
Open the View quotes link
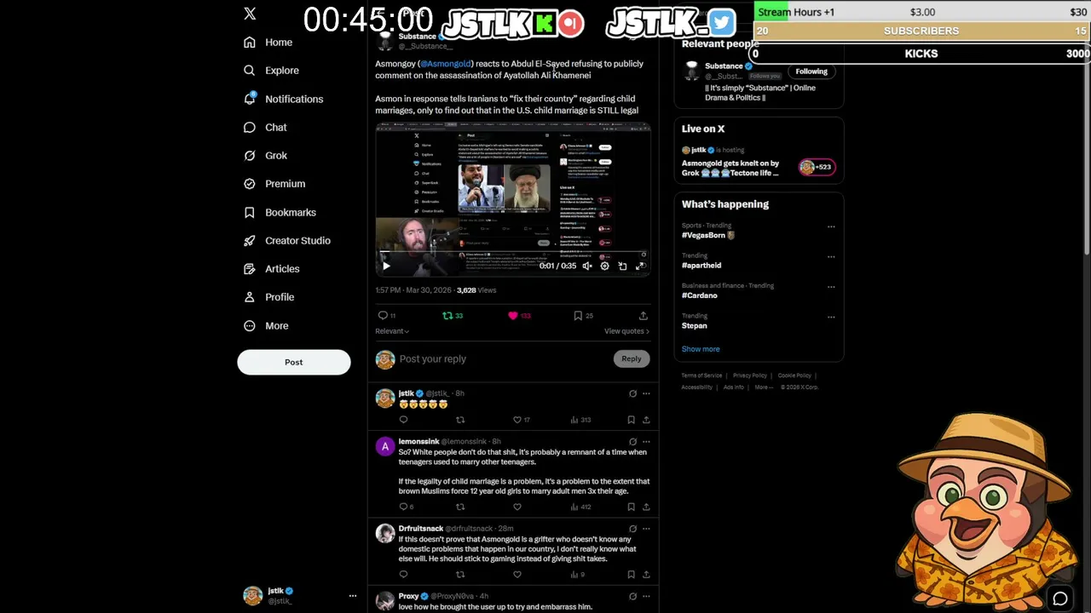pos(626,331)
